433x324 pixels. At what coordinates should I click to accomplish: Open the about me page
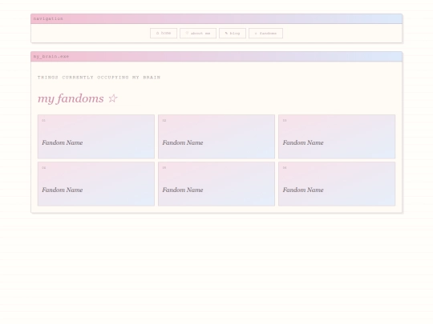[x=198, y=33]
